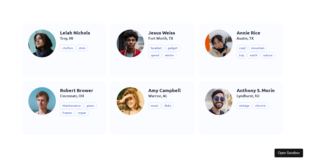This screenshot has width=309, height=162.
Task: Select the 'mountain' tag
Action: [x=257, y=48]
